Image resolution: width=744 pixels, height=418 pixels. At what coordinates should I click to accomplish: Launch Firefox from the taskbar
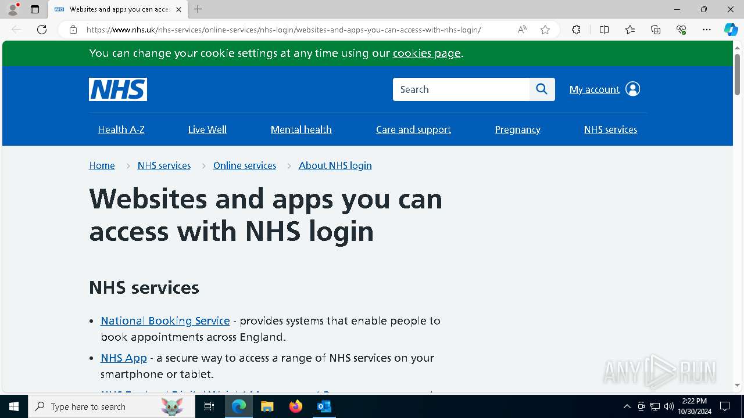[296, 406]
